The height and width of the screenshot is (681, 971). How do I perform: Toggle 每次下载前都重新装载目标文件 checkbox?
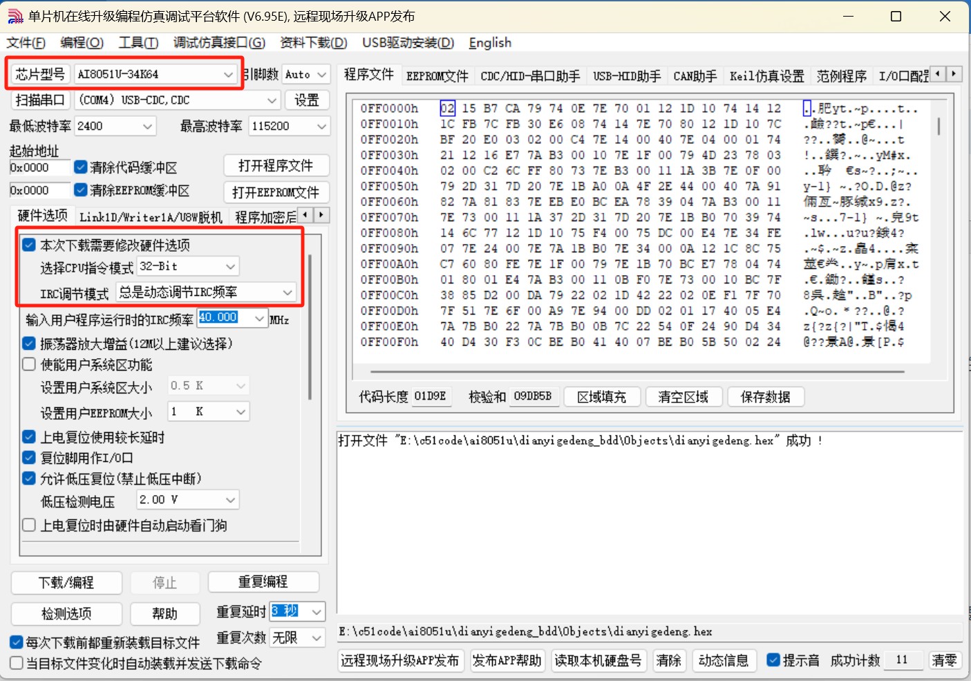pos(17,642)
